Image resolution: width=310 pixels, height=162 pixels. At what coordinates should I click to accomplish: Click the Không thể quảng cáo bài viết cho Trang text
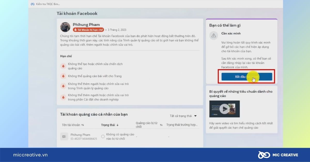95,76
